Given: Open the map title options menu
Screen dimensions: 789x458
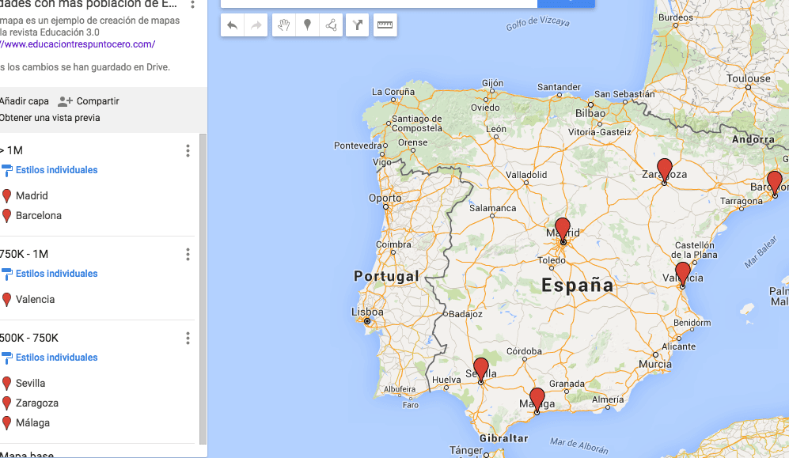Looking at the screenshot, I should [191, 5].
